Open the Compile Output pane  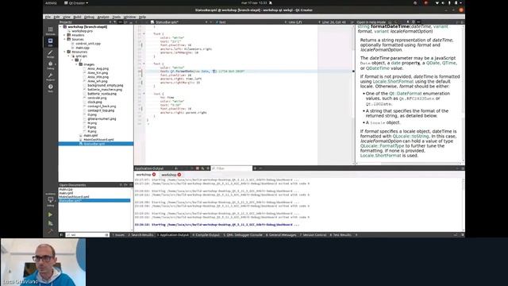point(206,235)
